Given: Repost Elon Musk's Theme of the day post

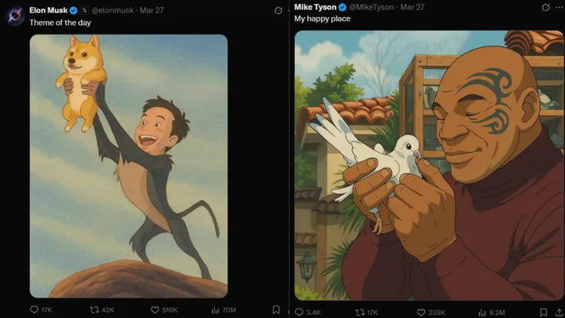Looking at the screenshot, I should 94,310.
